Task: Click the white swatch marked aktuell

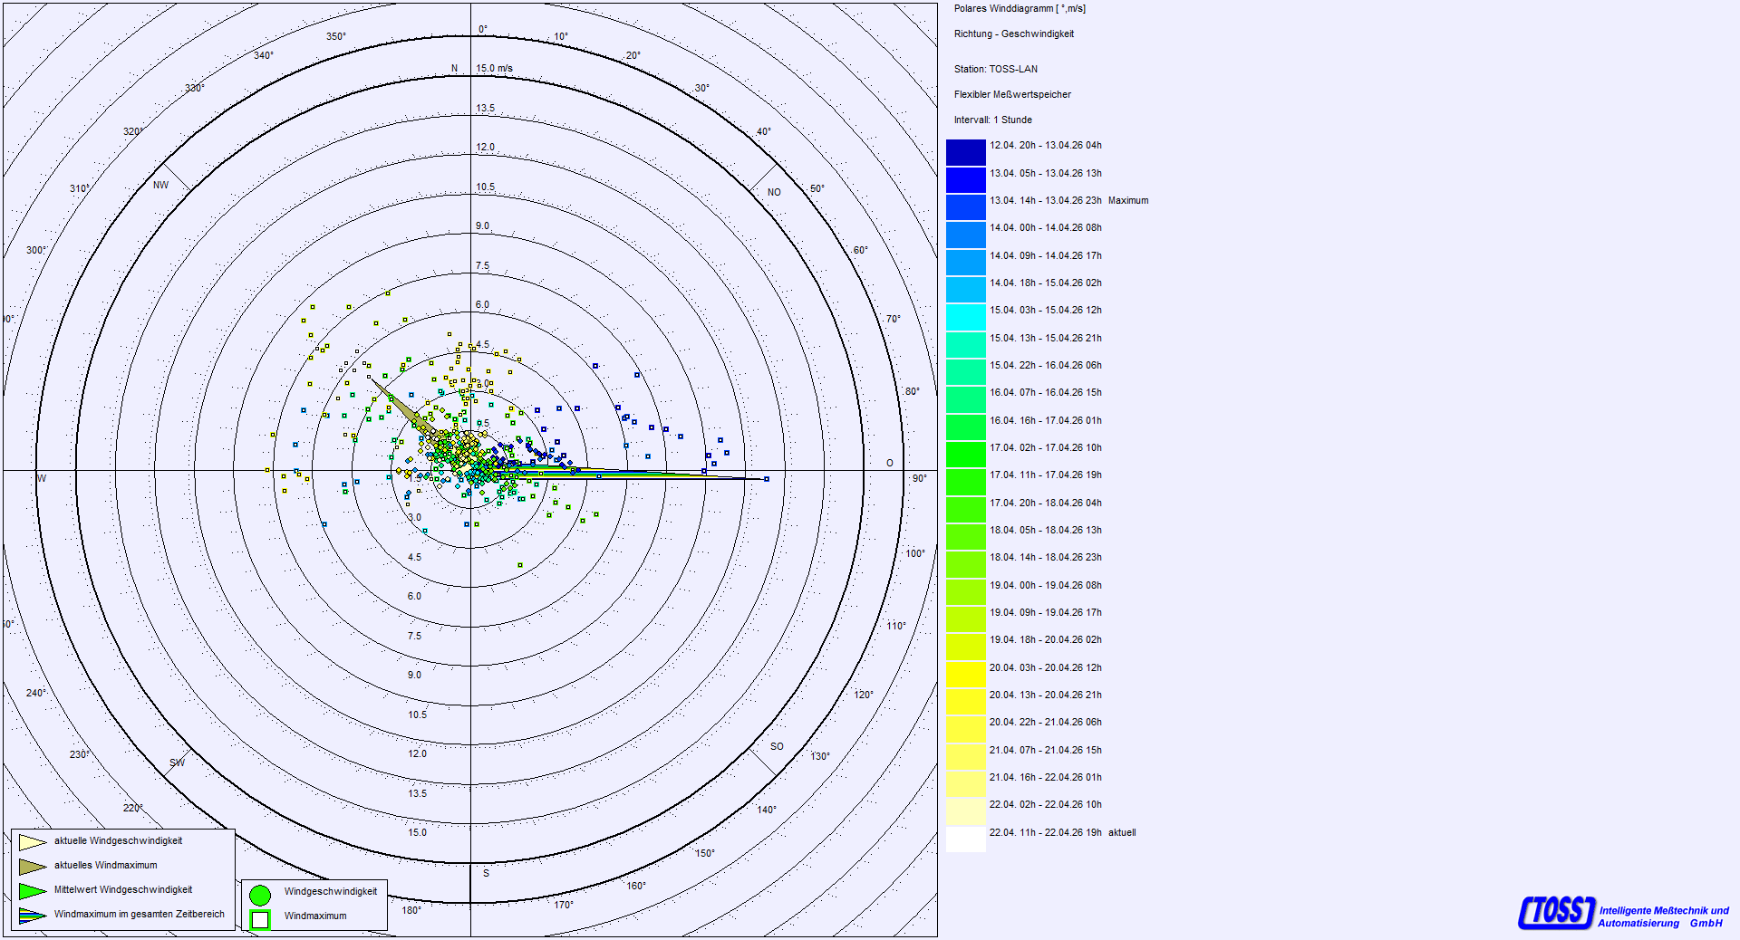Action: [x=965, y=839]
